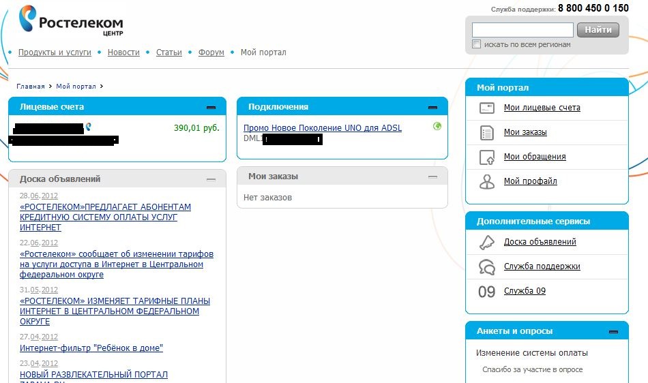The image size is (648, 383).
Task: Open the 31.05.2012 tariff plans announcement
Action: point(115,311)
